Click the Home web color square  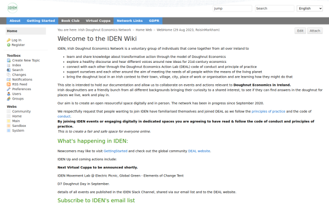(9, 116)
